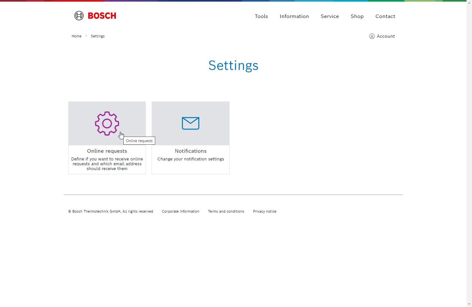Screen dimensions: 472x307
Task: Open the Contact menu
Action: coord(385,16)
